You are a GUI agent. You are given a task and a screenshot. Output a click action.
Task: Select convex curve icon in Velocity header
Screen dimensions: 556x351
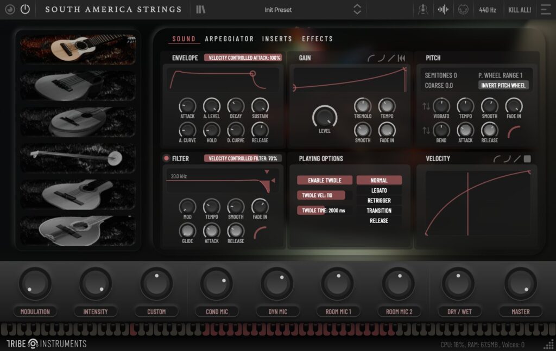(x=497, y=159)
